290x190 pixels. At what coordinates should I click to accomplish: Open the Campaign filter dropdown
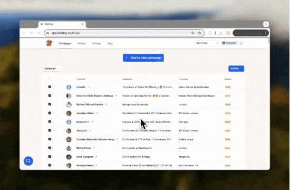[x=52, y=69]
